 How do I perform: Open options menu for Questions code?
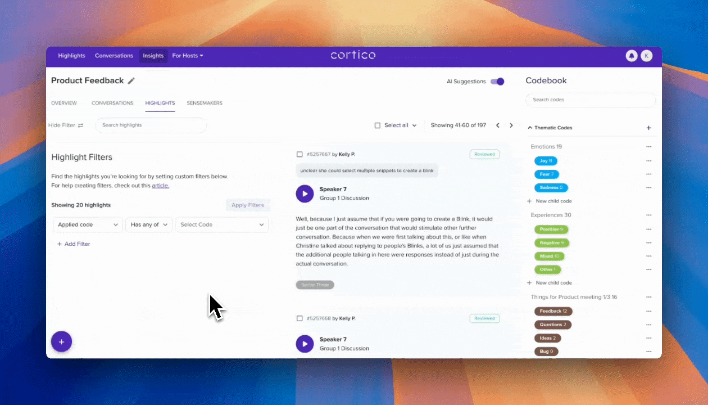click(648, 325)
